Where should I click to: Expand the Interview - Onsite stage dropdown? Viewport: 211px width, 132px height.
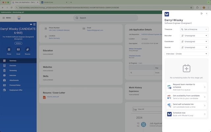point(186,53)
